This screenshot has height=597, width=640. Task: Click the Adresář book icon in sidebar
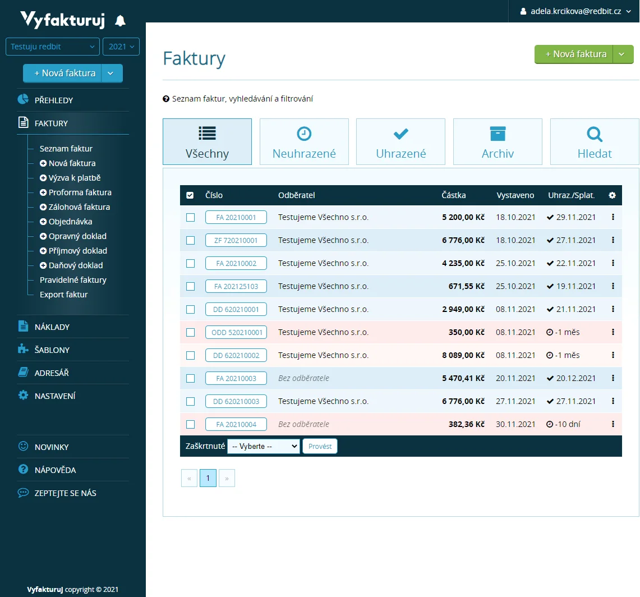[x=23, y=372]
